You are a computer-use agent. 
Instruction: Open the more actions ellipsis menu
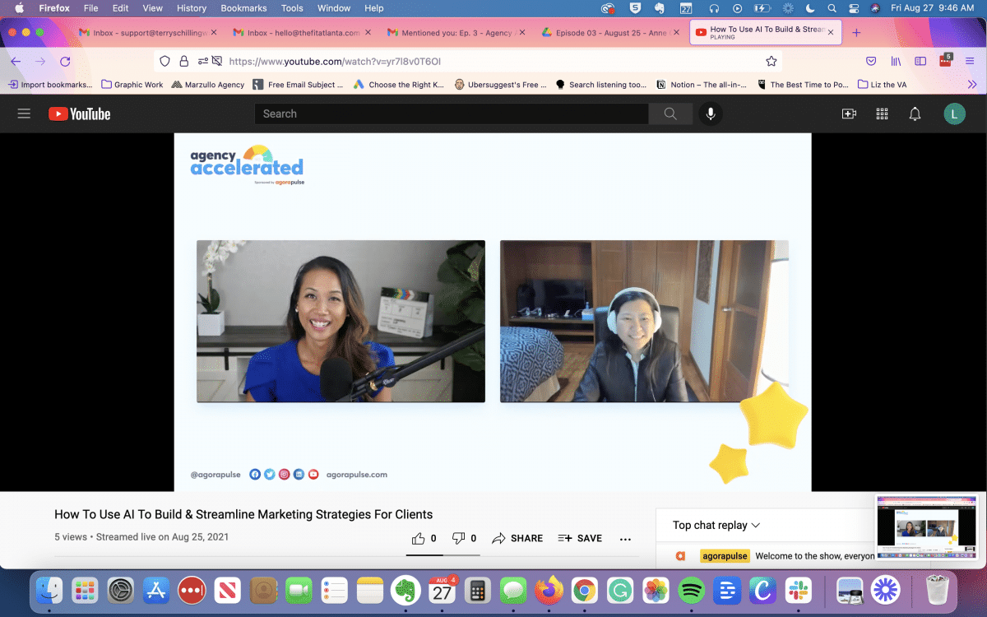pos(625,539)
